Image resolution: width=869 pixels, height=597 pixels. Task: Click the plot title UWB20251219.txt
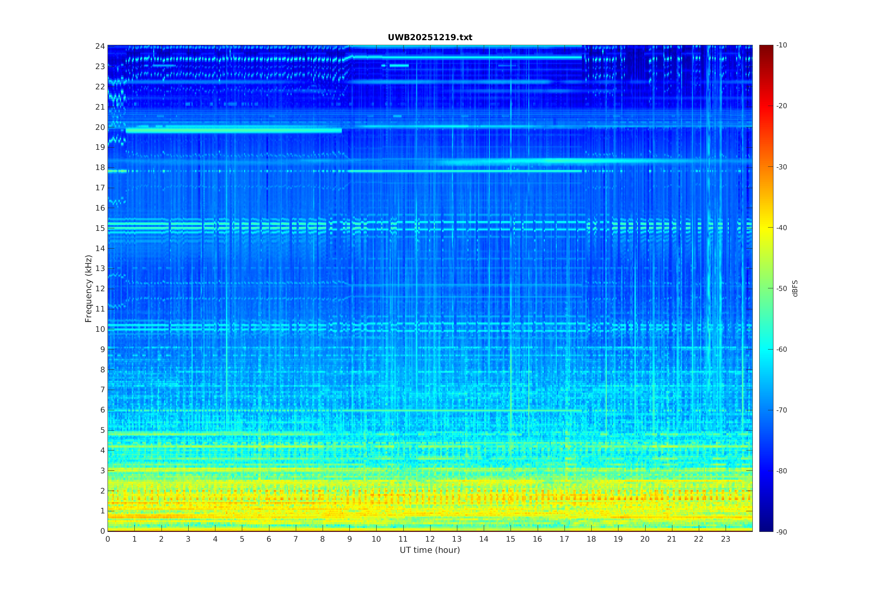click(430, 37)
